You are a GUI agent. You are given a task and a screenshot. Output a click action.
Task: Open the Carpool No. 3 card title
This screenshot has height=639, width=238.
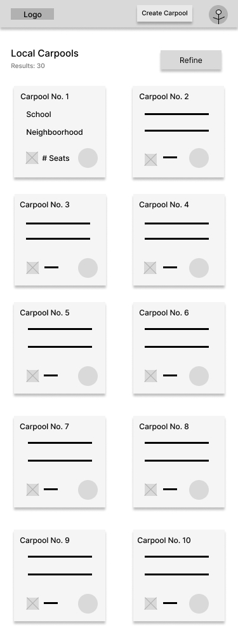[x=45, y=205]
